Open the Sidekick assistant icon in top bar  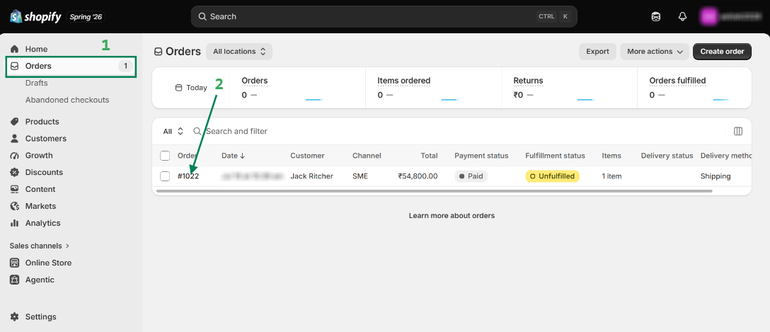(x=655, y=17)
